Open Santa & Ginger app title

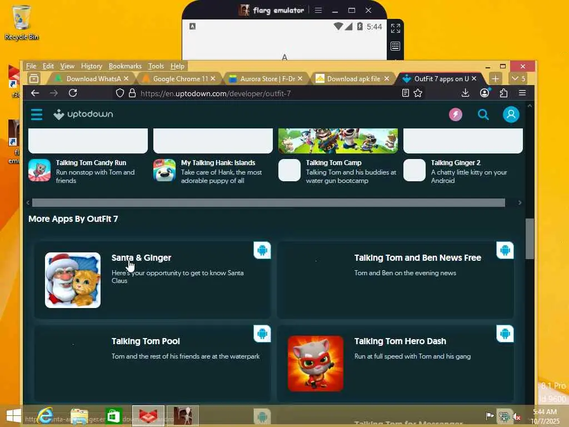141,258
